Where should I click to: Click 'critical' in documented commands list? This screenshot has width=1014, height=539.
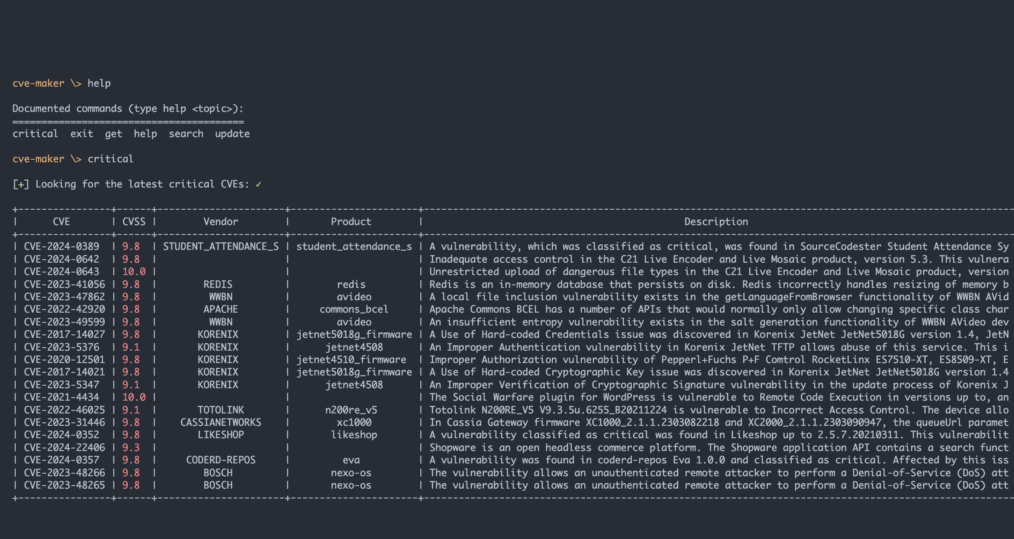click(x=35, y=134)
